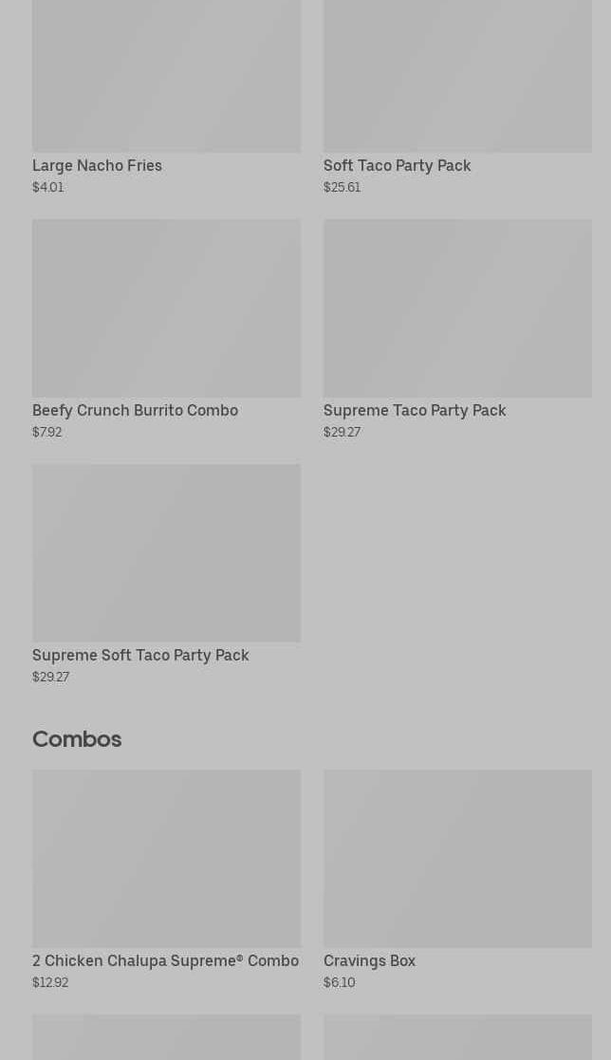The image size is (611, 1060).
Task: Click the Beefy Crunch Burrito Combo name
Action: coord(135,410)
